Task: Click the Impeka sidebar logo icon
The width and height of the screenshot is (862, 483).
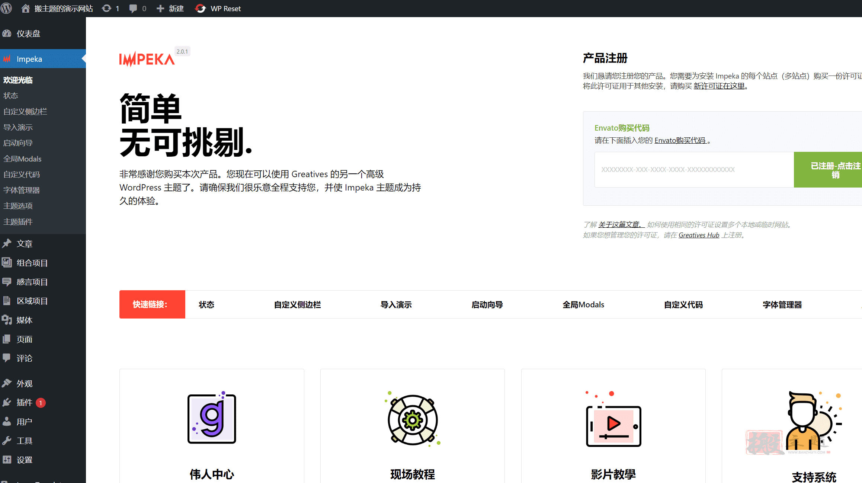Action: (x=7, y=59)
